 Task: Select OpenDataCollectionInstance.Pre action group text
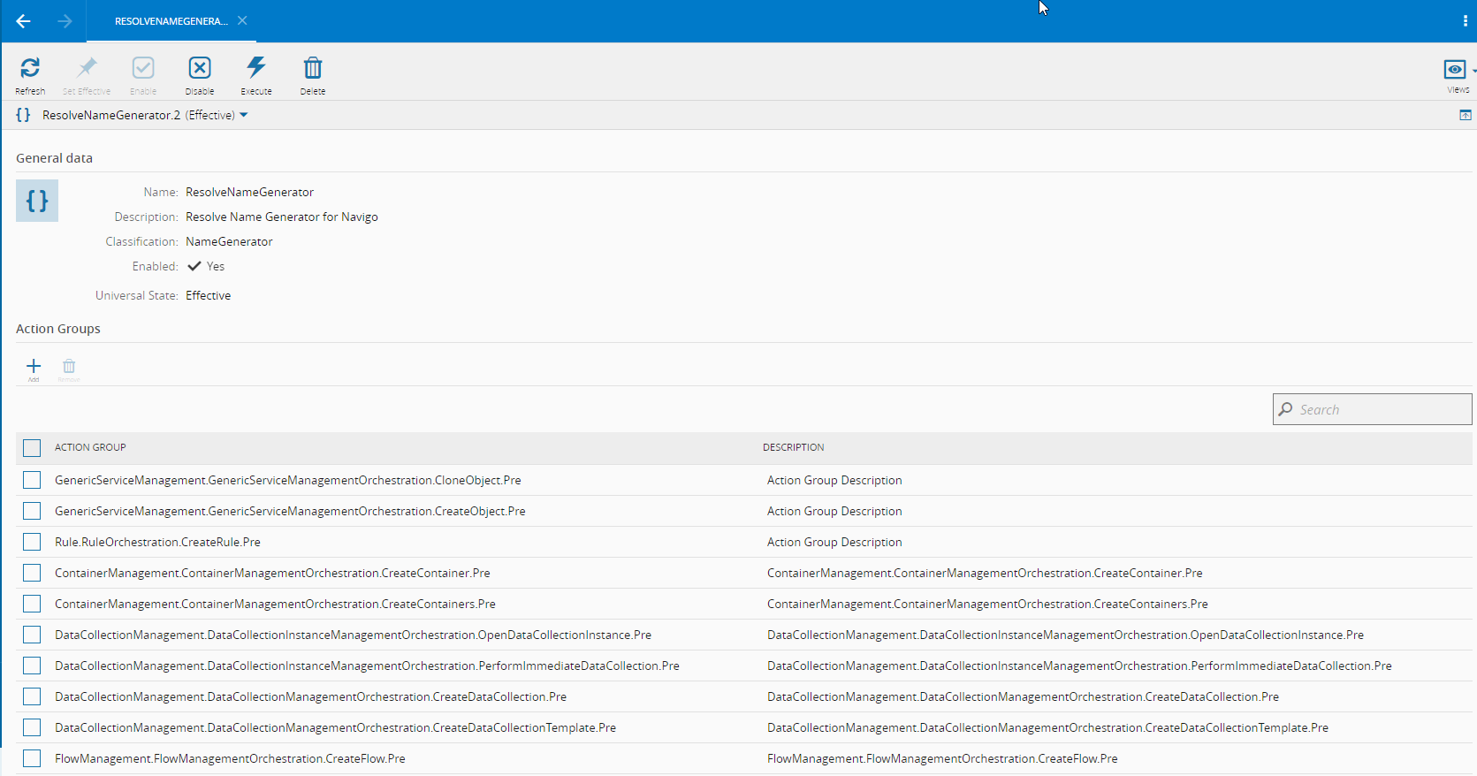coord(353,635)
